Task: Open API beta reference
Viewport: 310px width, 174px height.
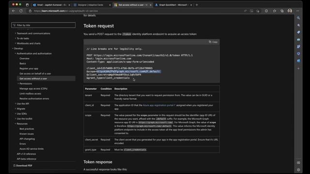Action: point(27,159)
